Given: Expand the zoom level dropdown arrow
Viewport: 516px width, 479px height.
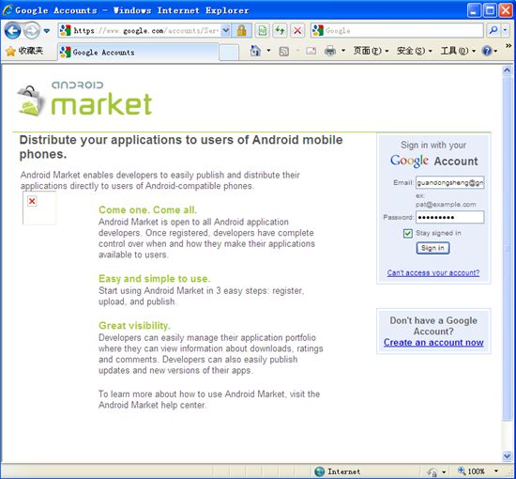Looking at the screenshot, I should [496, 471].
